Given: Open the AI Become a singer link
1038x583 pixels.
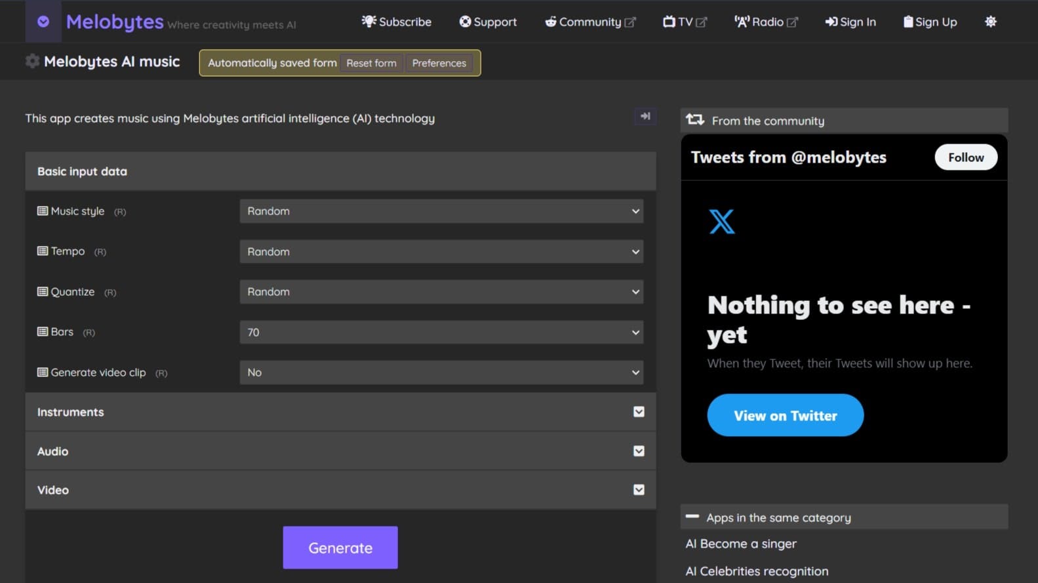Looking at the screenshot, I should tap(741, 544).
